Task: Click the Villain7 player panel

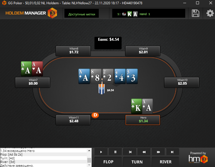Action: (x=33, y=82)
